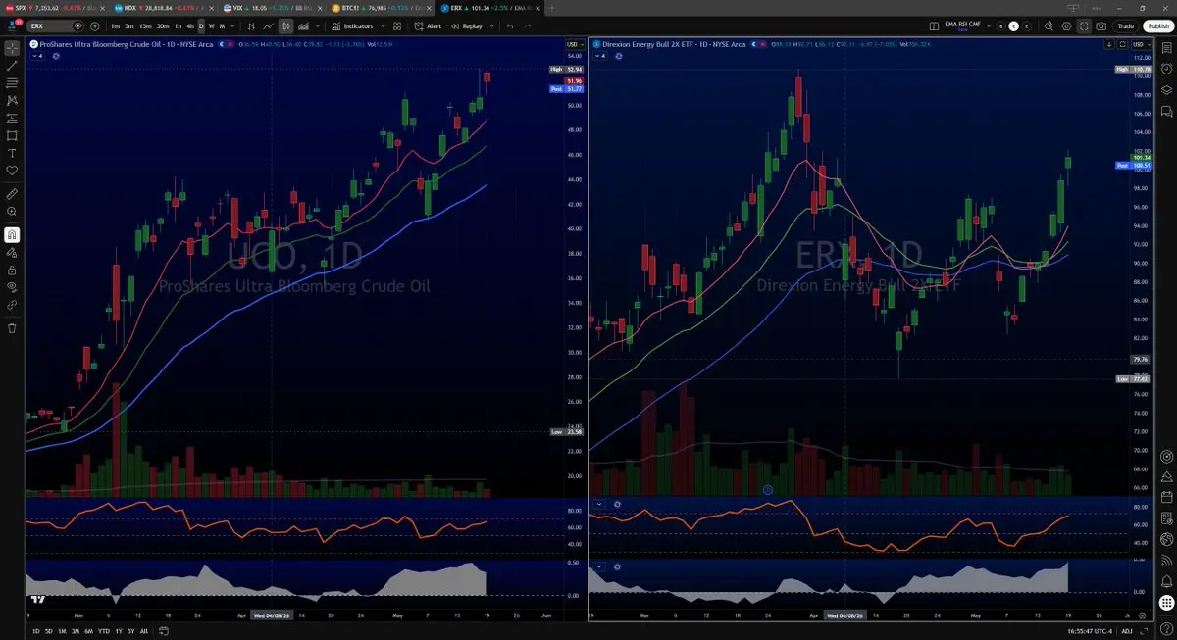Select the ruler measure tool

12,193
